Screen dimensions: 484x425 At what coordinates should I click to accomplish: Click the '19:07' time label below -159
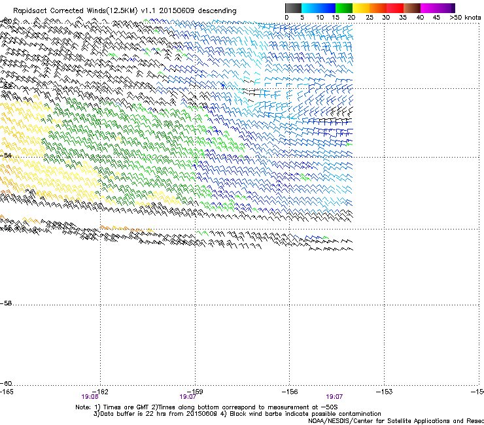[188, 397]
